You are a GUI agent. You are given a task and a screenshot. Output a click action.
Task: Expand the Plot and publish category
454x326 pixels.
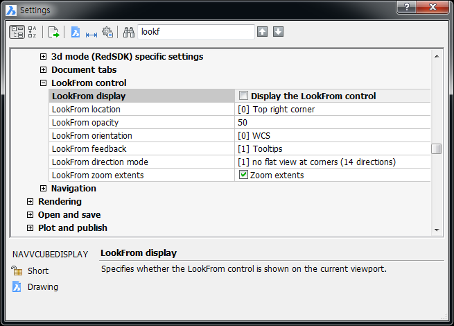click(30, 228)
